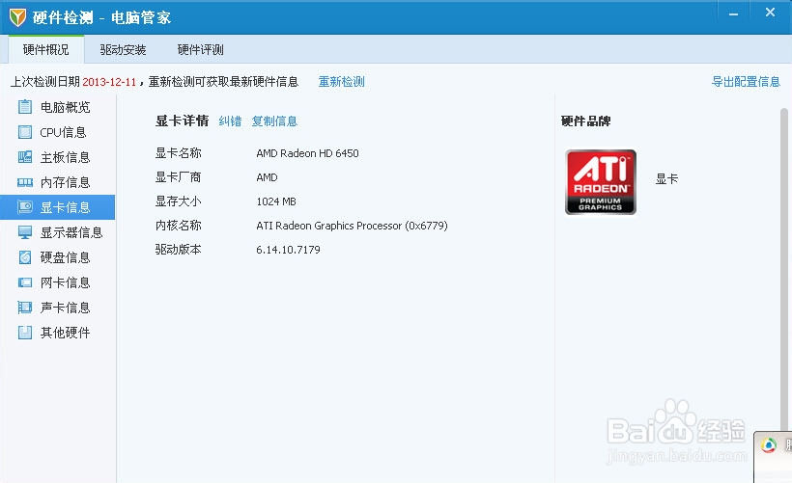Click the 显卡详情 heading
This screenshot has width=792, height=483.
[182, 121]
